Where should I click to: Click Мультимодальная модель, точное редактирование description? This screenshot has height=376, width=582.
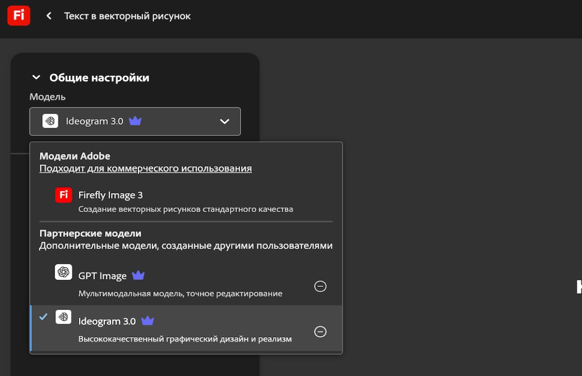[180, 294]
